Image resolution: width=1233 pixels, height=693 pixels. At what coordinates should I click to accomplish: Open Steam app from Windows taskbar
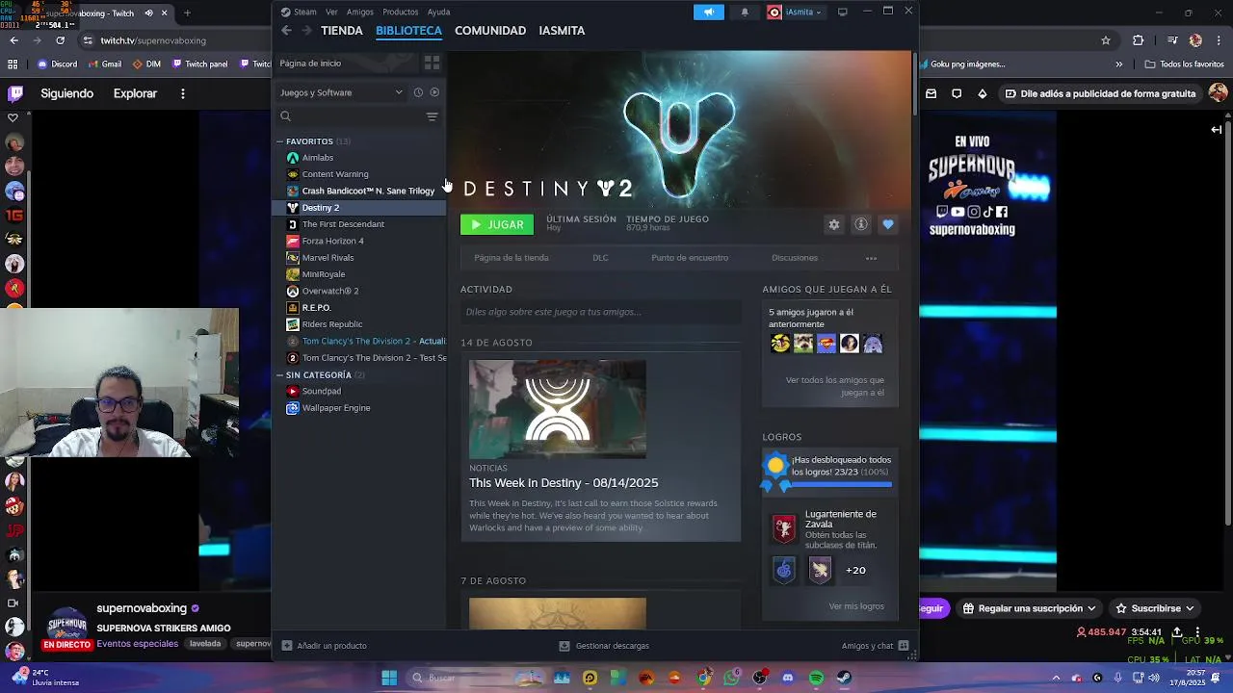(844, 678)
